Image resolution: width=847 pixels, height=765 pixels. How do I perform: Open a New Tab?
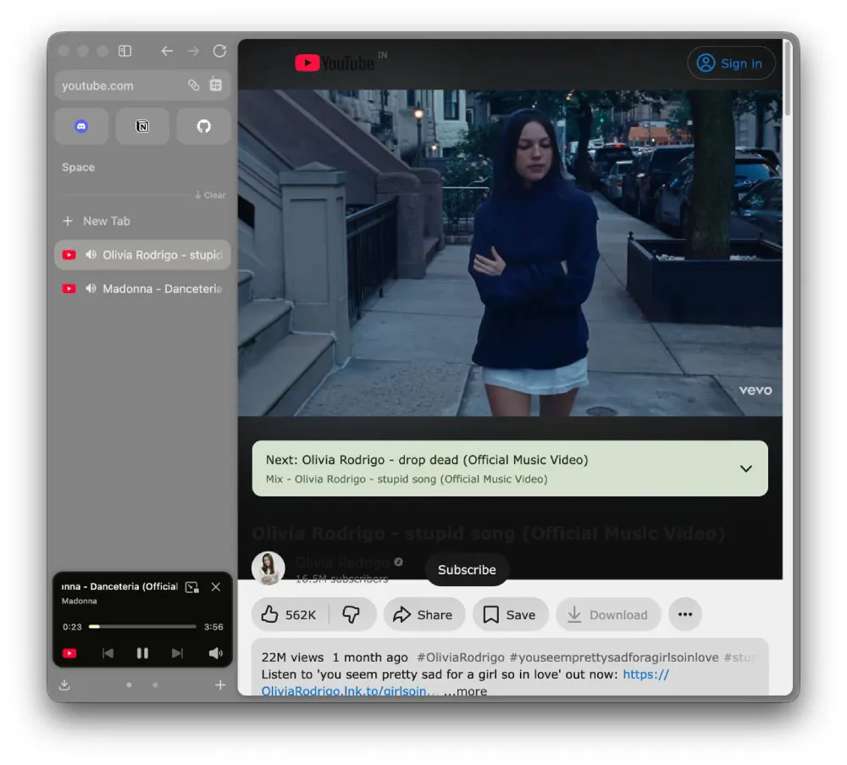coord(97,221)
